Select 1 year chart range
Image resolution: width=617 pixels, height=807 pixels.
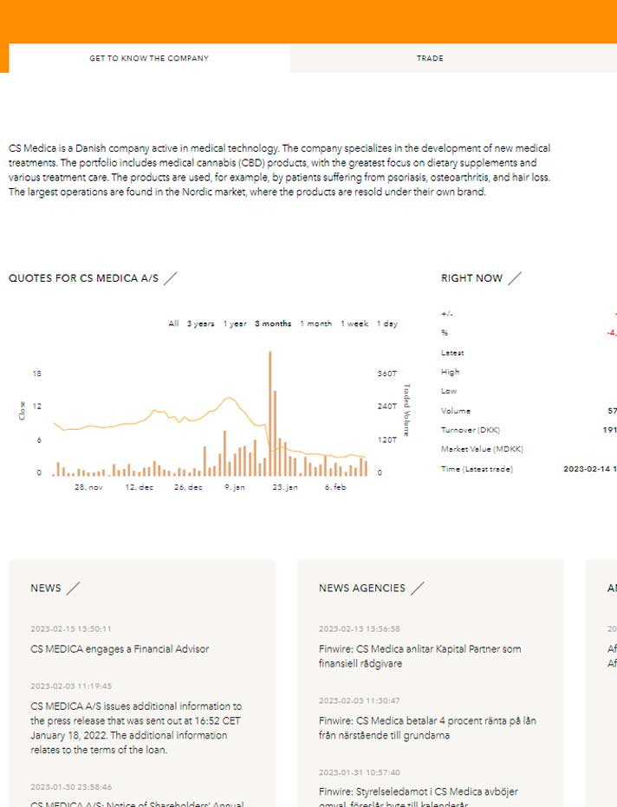[x=235, y=323]
